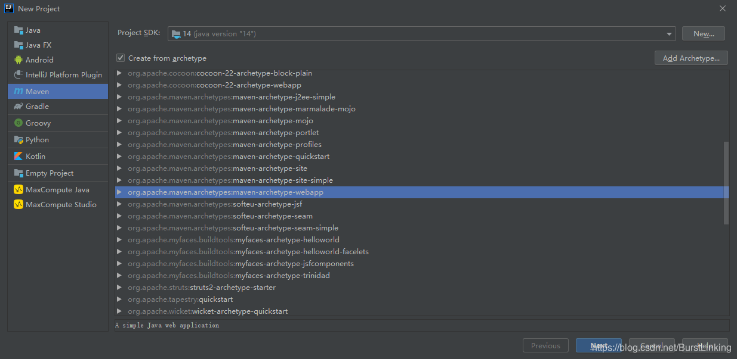Click the Kotlin logo icon

[x=18, y=157]
